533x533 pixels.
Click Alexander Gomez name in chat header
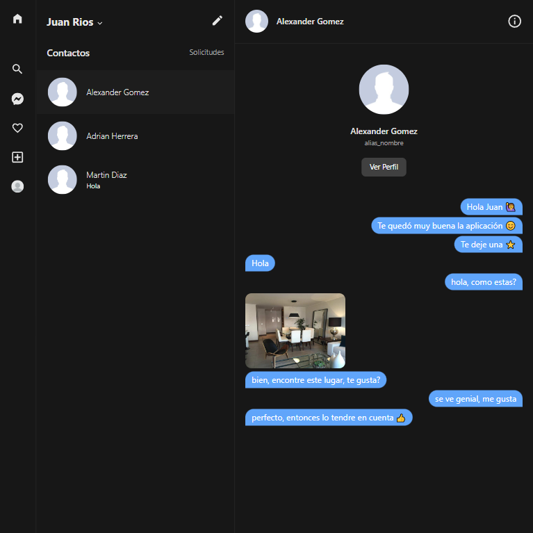click(310, 22)
